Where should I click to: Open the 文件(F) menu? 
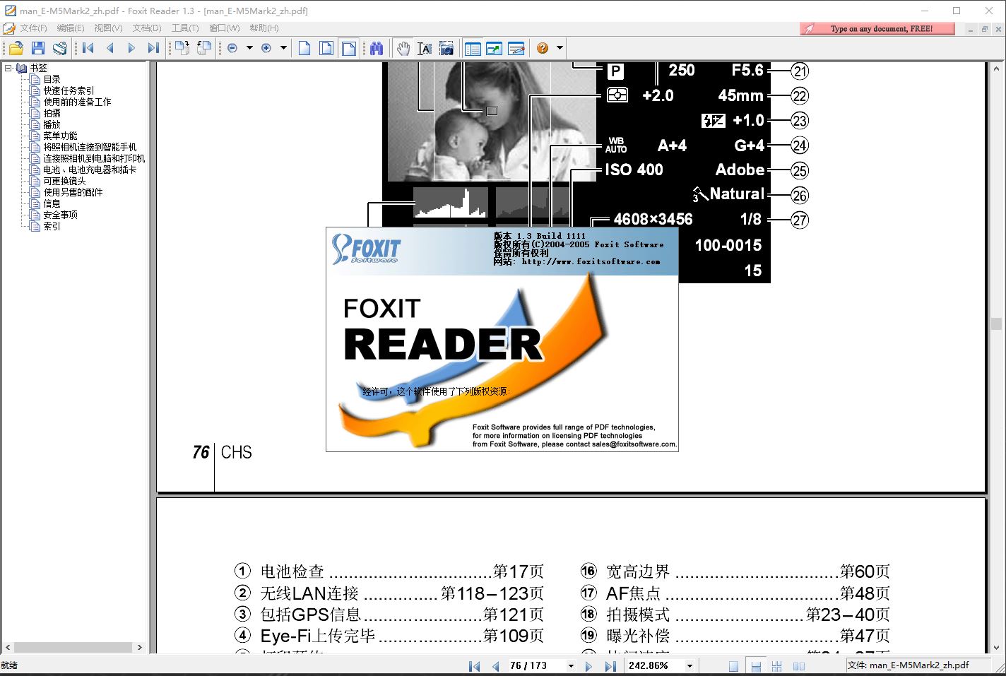(x=33, y=28)
